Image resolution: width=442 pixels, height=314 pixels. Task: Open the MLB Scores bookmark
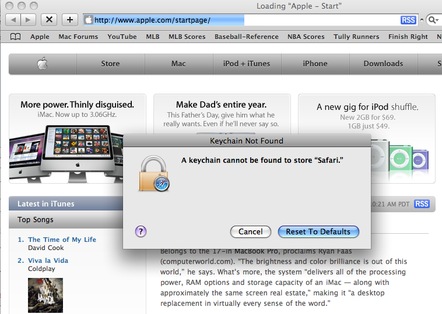(187, 37)
